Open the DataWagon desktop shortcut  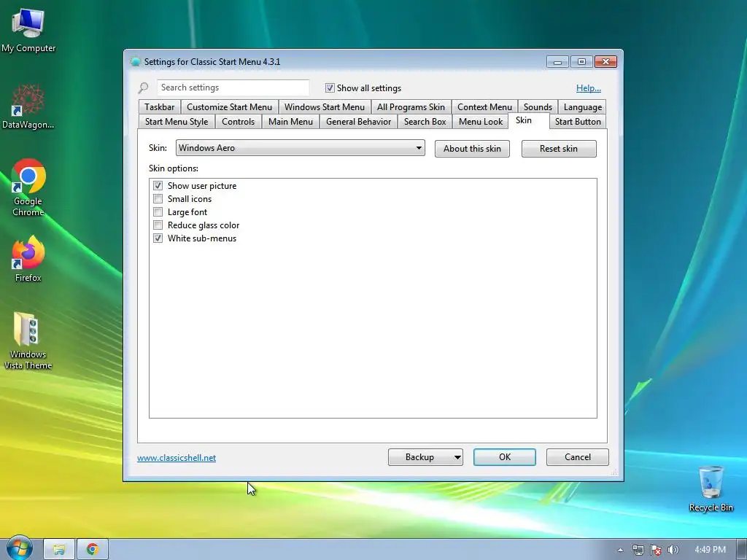(28, 106)
